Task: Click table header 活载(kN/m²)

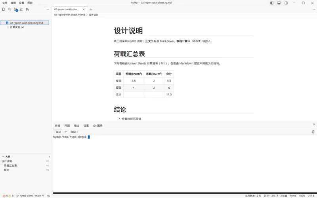Action: 154,74
